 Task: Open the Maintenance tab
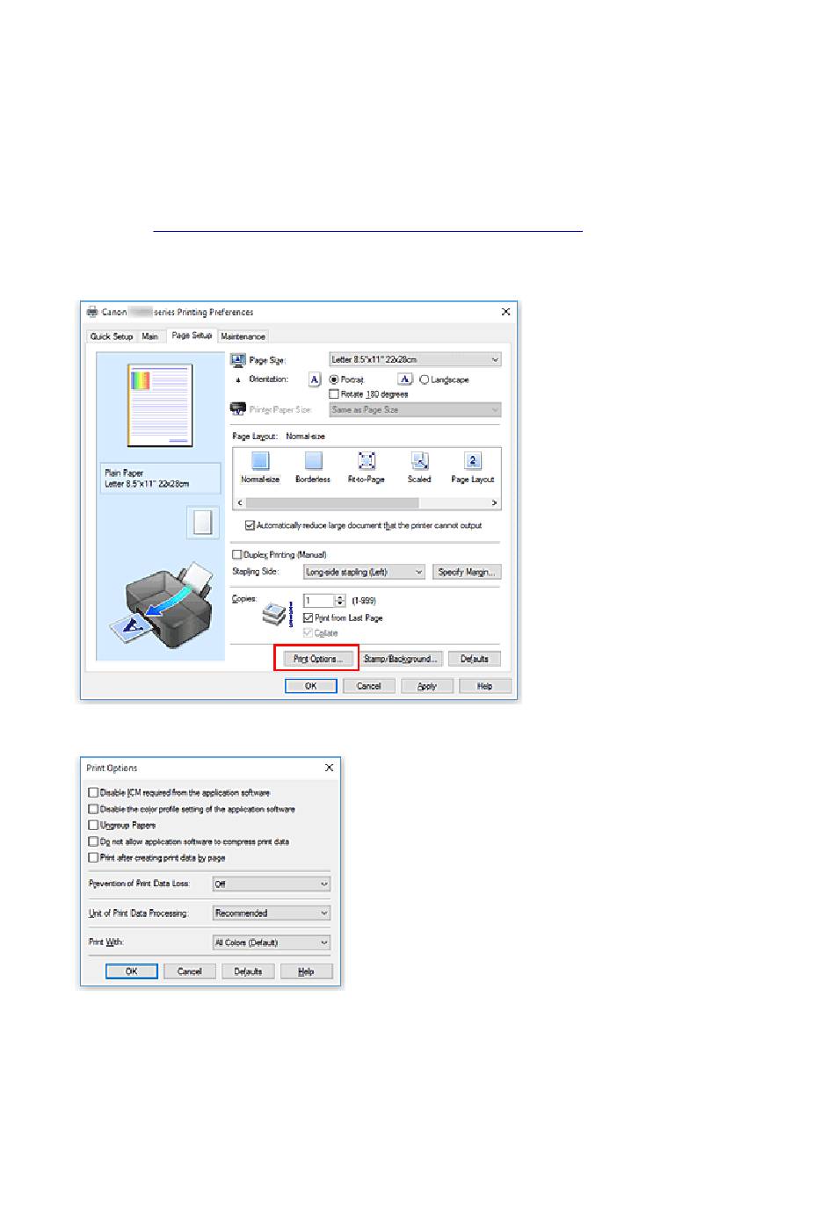[x=243, y=336]
